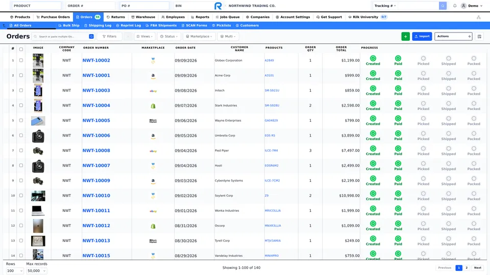490x275 pixels.
Task: Click the blue scan icon in Orders search box
Action: (x=91, y=37)
